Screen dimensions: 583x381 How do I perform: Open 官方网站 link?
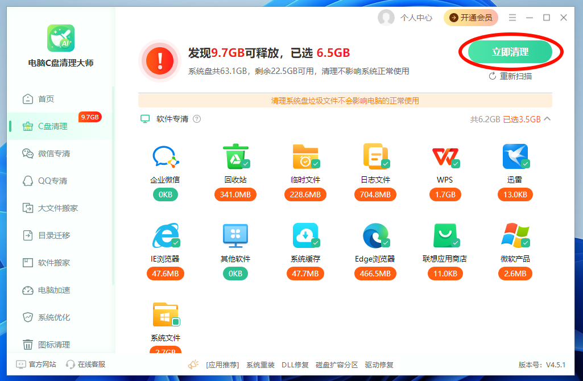36,365
